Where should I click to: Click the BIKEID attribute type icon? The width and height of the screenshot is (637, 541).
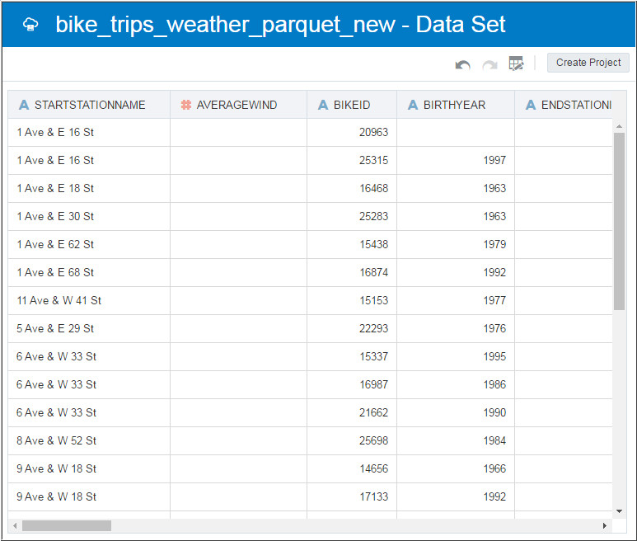pos(323,105)
